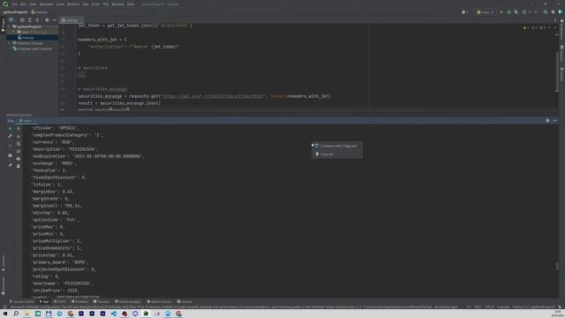The width and height of the screenshot is (565, 318).
Task: Open Windows search on taskbar
Action: pos(16,314)
